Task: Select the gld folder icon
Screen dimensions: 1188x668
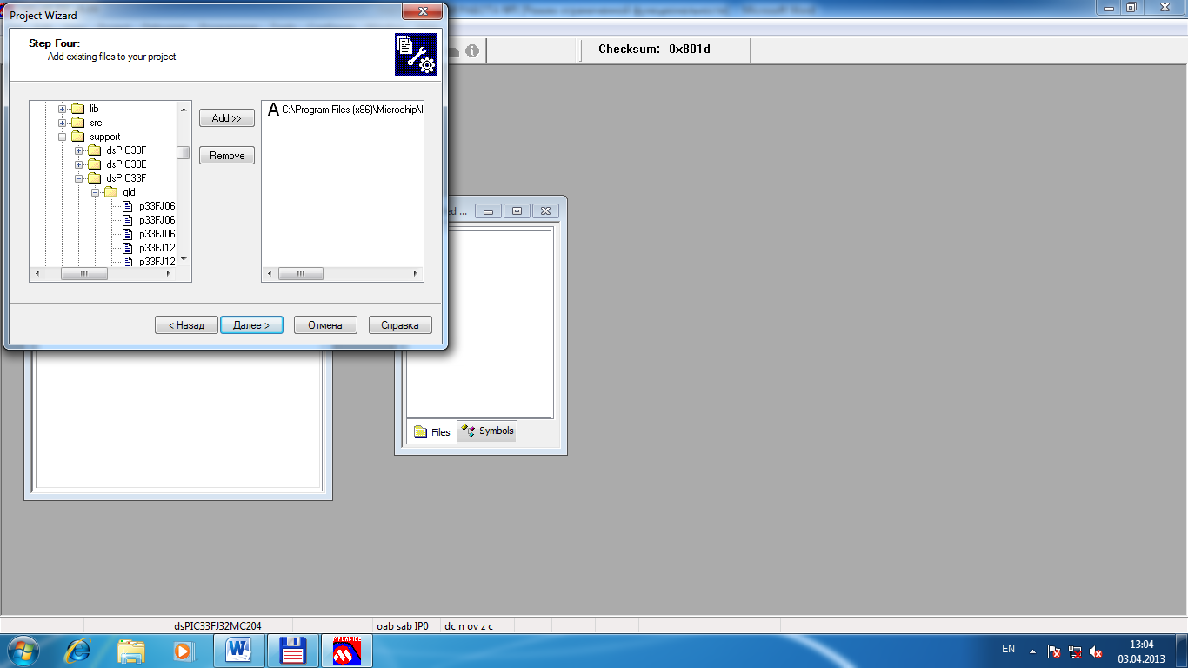Action: tap(110, 192)
